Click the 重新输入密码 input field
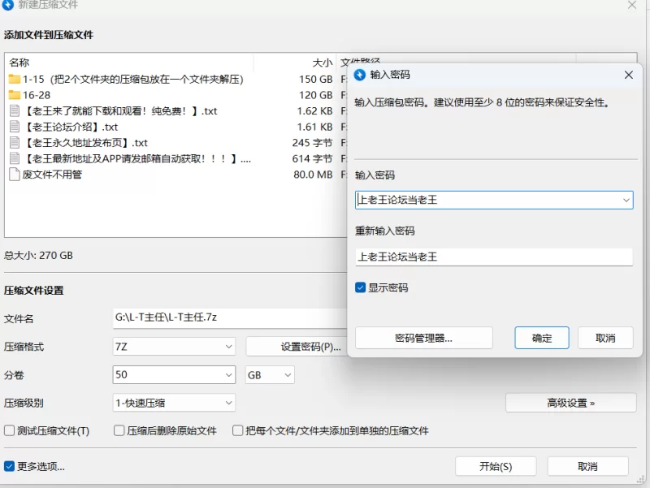 (493, 257)
